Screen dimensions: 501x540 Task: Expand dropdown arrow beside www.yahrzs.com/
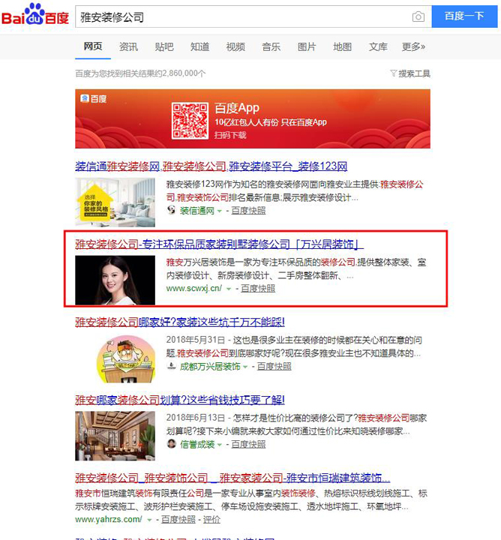pos(149,520)
